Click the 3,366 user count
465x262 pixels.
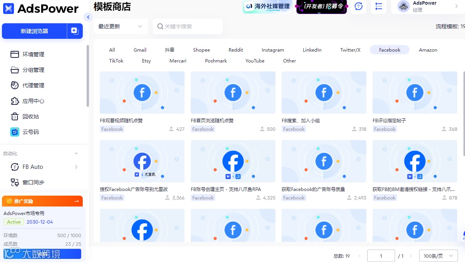tap(178, 198)
